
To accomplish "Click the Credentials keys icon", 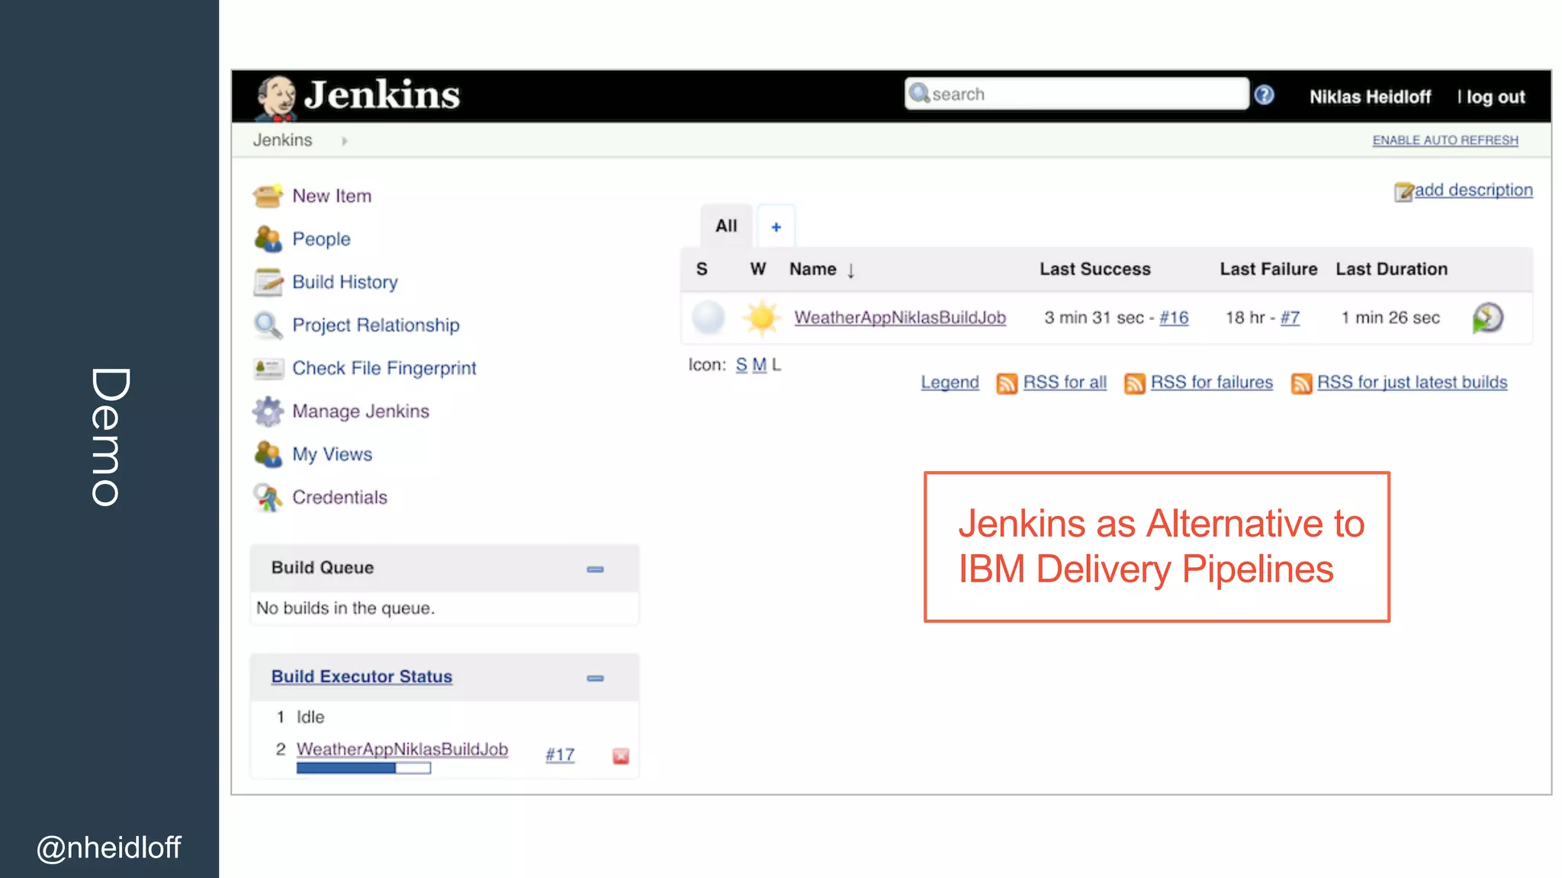I will click(x=268, y=498).
